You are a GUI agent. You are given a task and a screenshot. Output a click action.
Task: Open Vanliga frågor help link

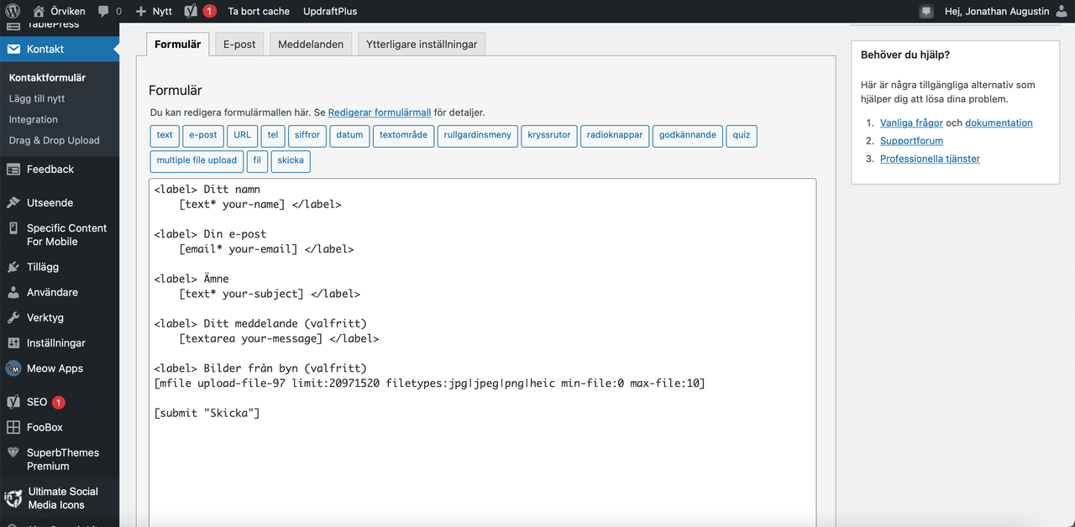point(911,123)
